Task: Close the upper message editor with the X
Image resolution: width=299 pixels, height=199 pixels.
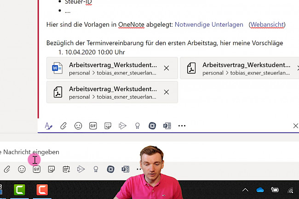Action: (x=296, y=126)
